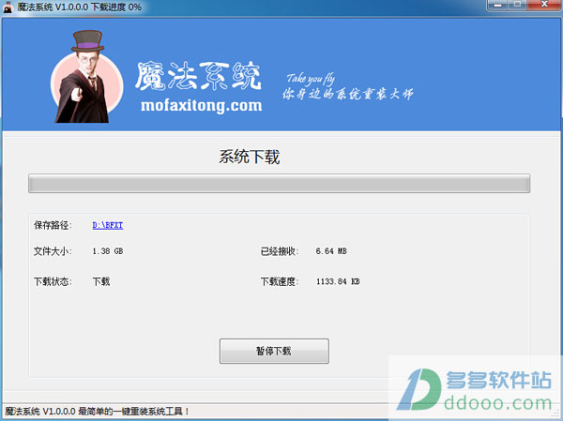Click the 系统下载 heading

click(250, 157)
